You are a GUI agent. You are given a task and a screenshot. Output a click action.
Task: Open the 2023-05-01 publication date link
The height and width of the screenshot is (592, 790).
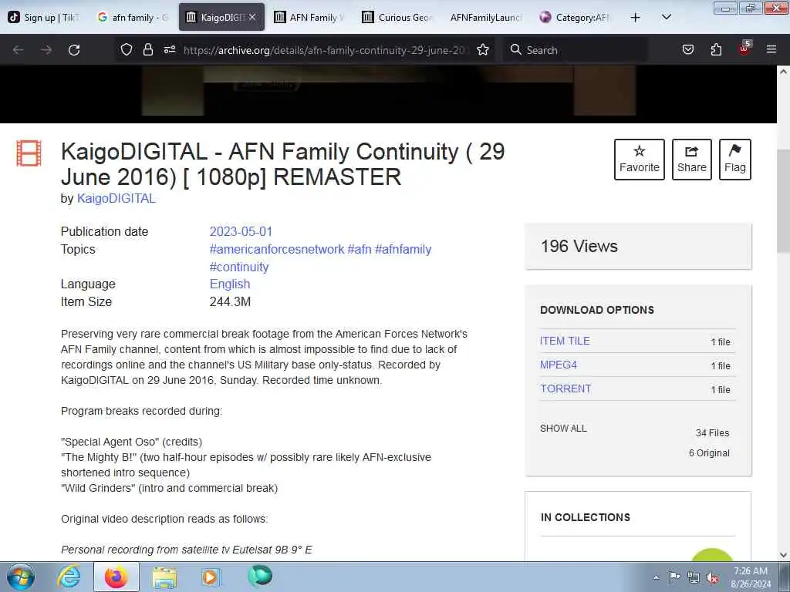[241, 231]
